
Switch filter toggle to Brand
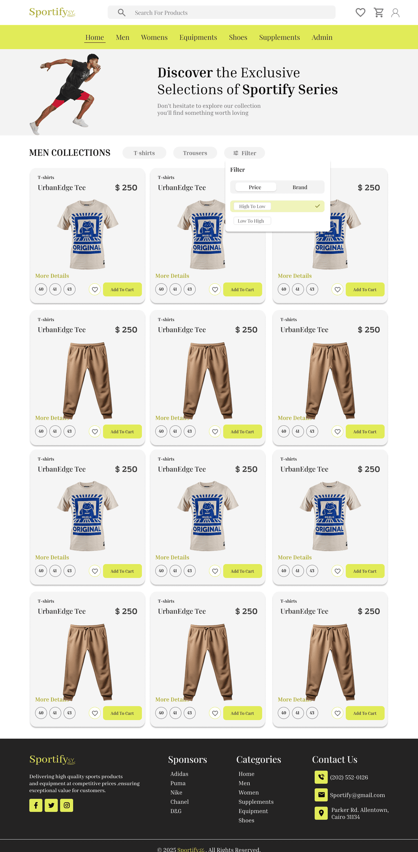(300, 187)
